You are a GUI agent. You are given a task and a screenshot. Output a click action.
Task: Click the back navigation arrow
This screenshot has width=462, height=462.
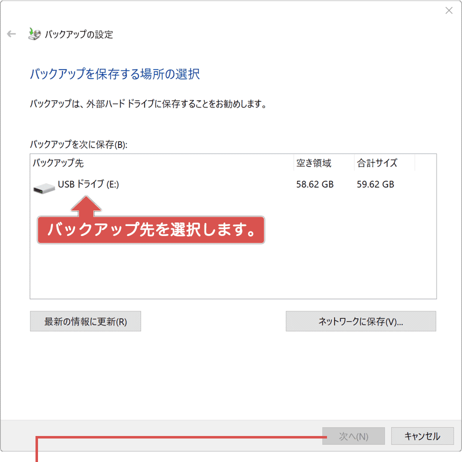point(11,34)
